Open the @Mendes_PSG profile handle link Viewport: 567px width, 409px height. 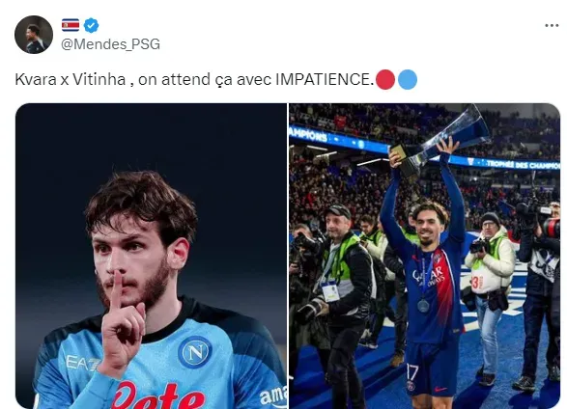[x=111, y=44]
